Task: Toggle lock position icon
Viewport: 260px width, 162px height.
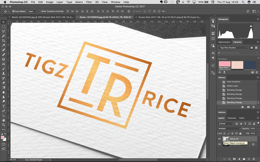Action: [x=232, y=133]
